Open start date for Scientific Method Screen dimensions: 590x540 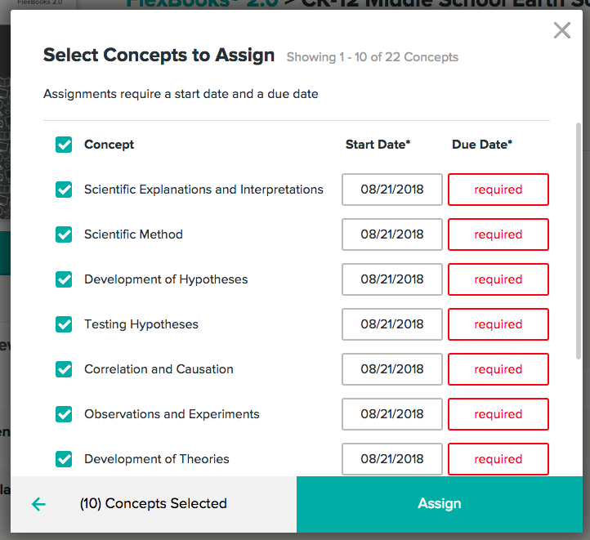point(392,234)
